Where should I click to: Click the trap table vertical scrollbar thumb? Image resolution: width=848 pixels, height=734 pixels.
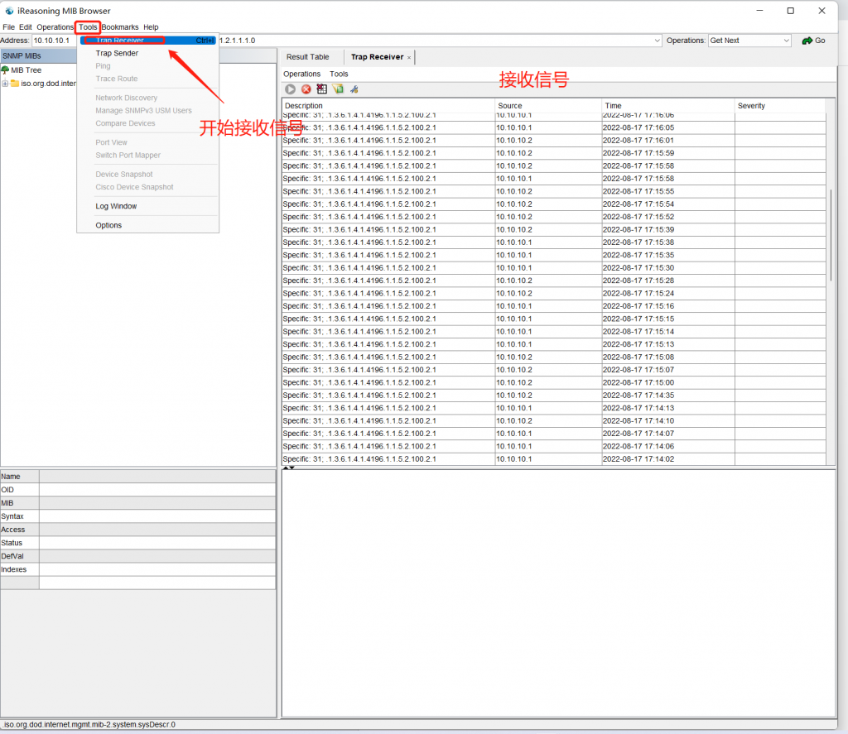(831, 235)
